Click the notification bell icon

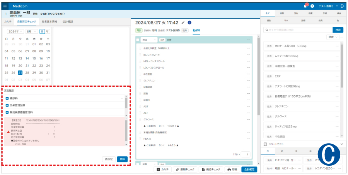[305, 6]
